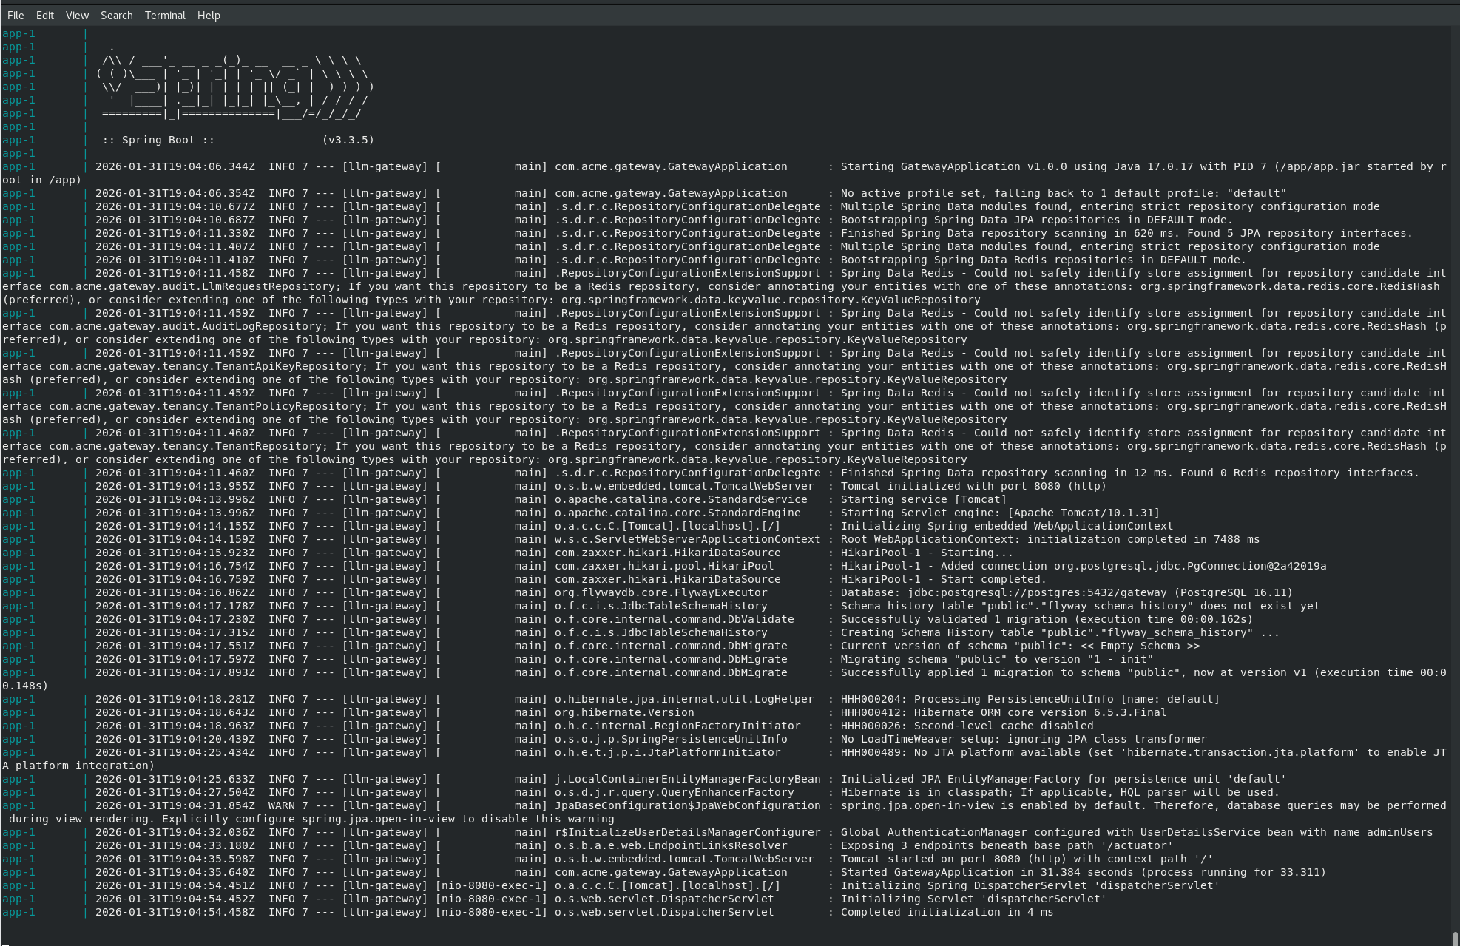Click the Spring Boot version text (v3.3.5)
The height and width of the screenshot is (946, 1460).
coord(348,139)
